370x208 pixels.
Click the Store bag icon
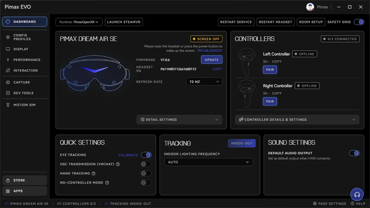pos(8,180)
